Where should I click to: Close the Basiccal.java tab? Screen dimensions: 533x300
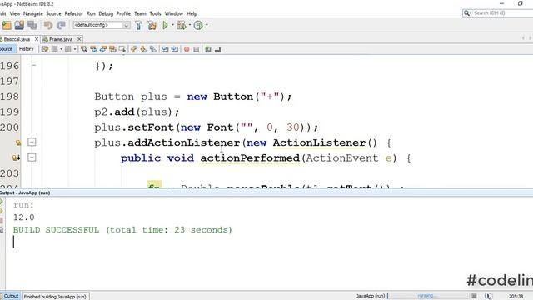(37, 39)
